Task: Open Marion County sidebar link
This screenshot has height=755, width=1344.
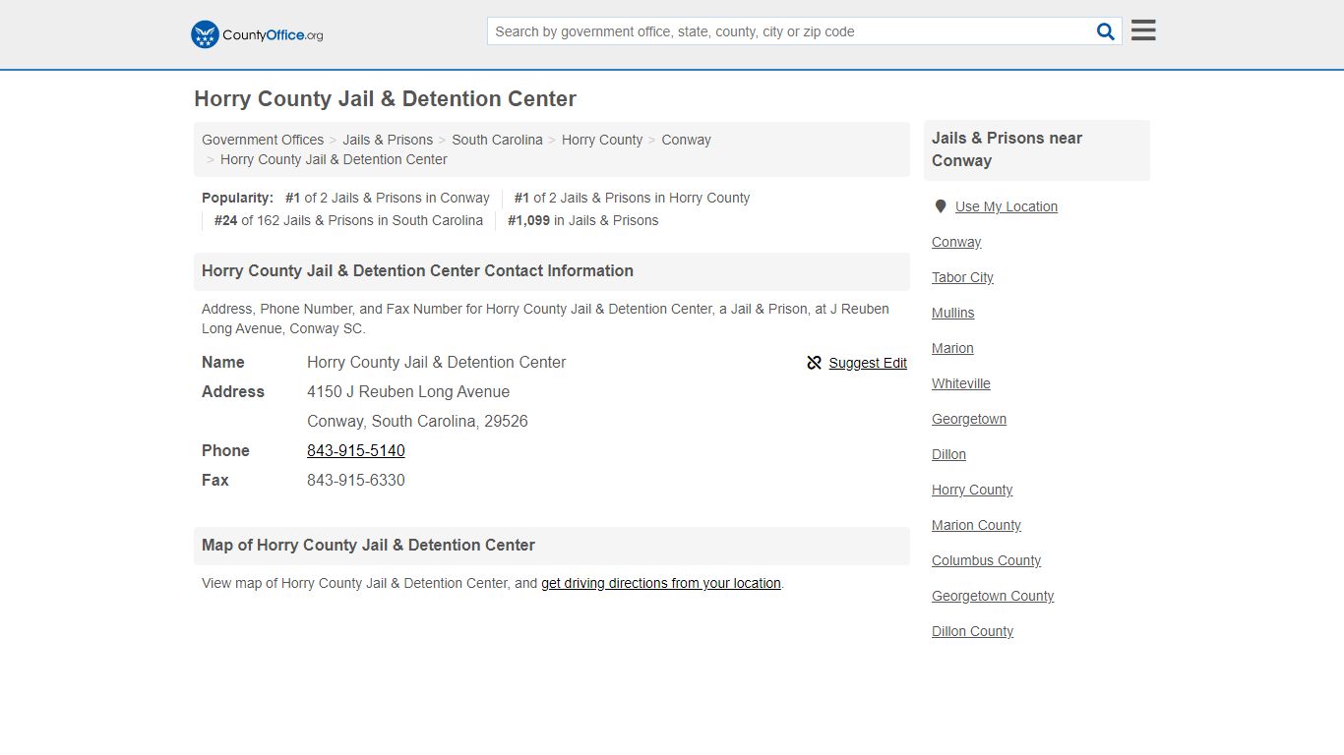Action: pos(976,525)
